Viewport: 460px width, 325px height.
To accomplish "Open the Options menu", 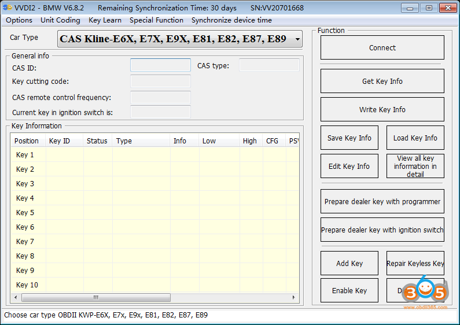I will [19, 20].
